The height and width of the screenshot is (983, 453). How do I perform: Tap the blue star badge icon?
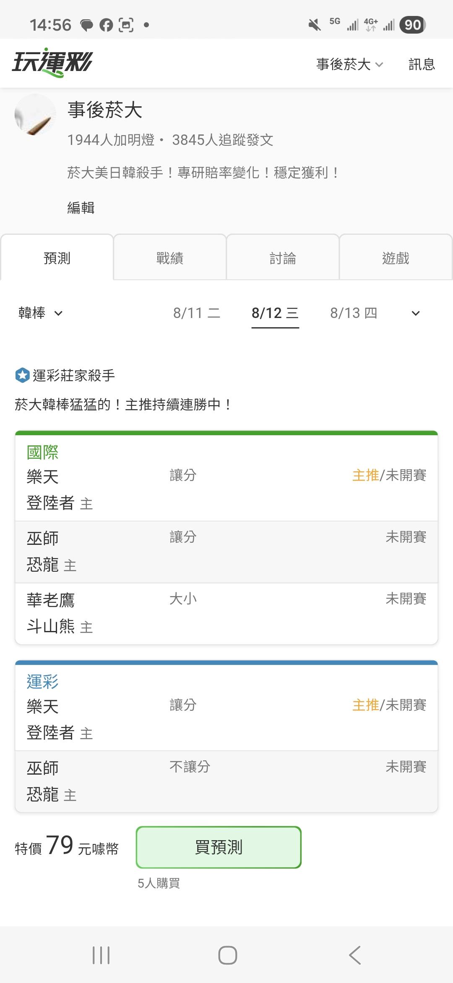[22, 375]
